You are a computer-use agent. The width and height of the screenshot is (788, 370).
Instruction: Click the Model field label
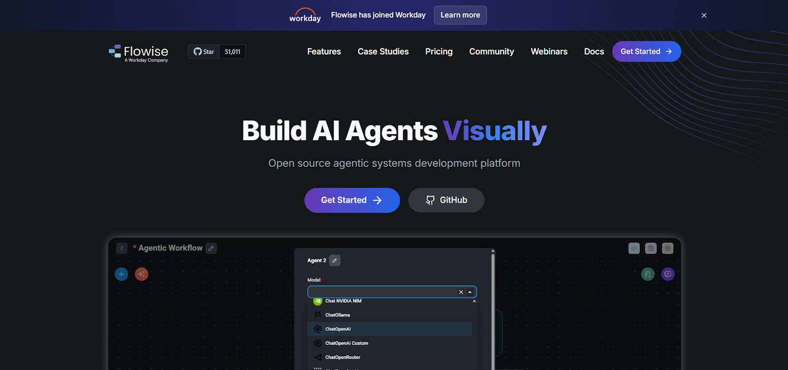[314, 280]
